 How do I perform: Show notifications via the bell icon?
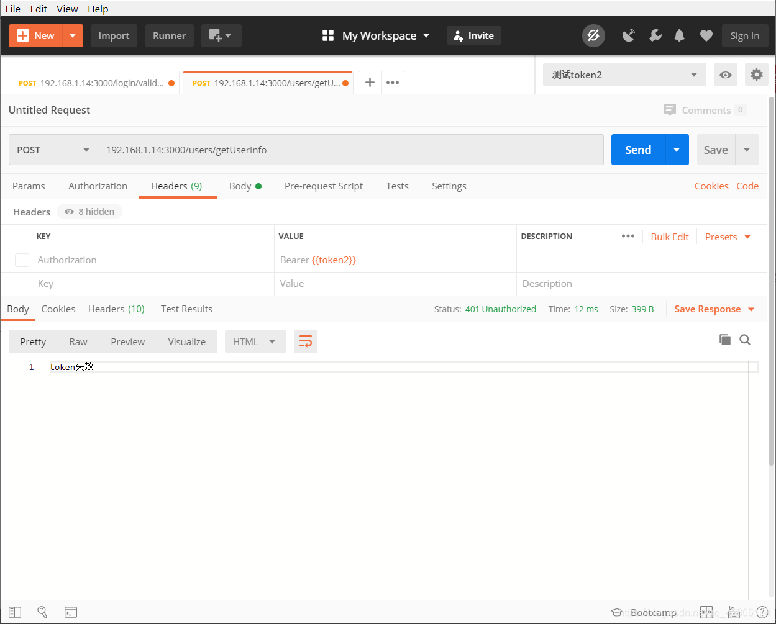coord(680,36)
